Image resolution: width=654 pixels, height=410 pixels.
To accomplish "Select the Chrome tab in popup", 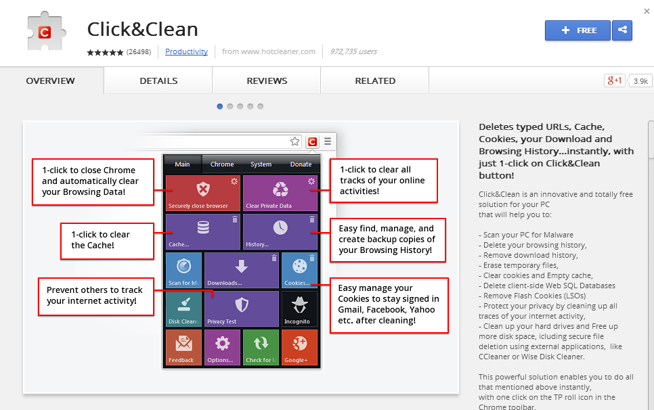I will click(x=222, y=164).
